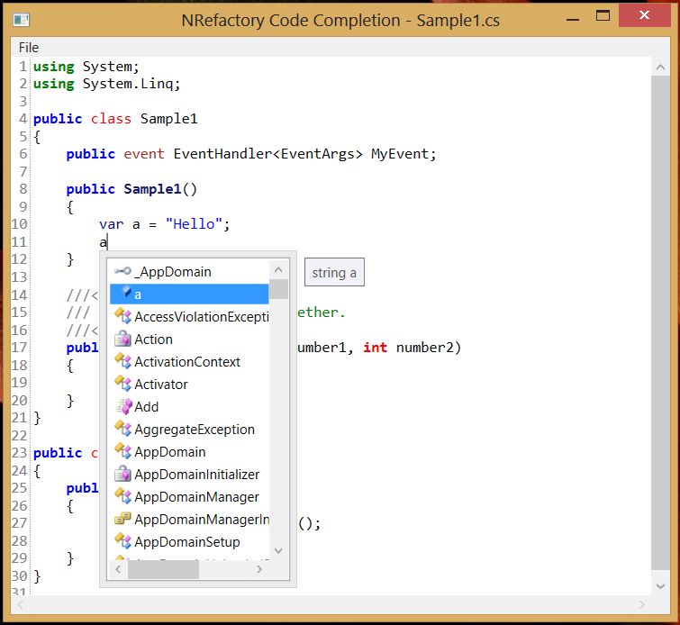The height and width of the screenshot is (625, 680).
Task: Choose ActivationContext from completion list
Action: click(x=189, y=362)
